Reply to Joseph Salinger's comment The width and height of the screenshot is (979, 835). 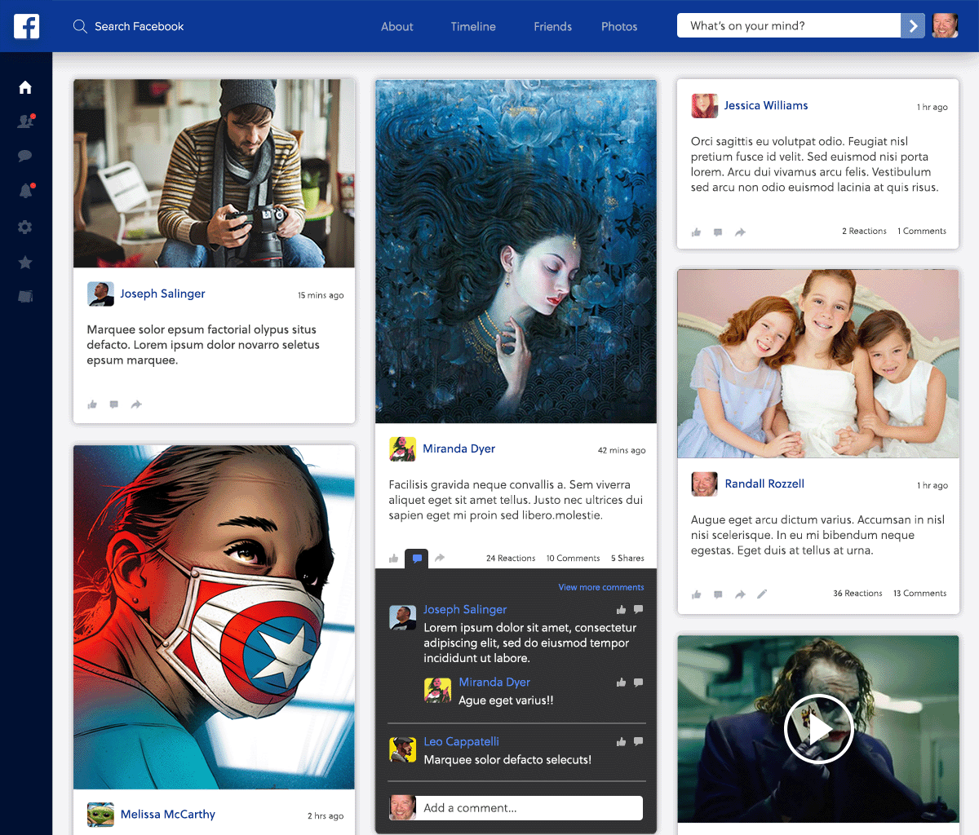(639, 610)
